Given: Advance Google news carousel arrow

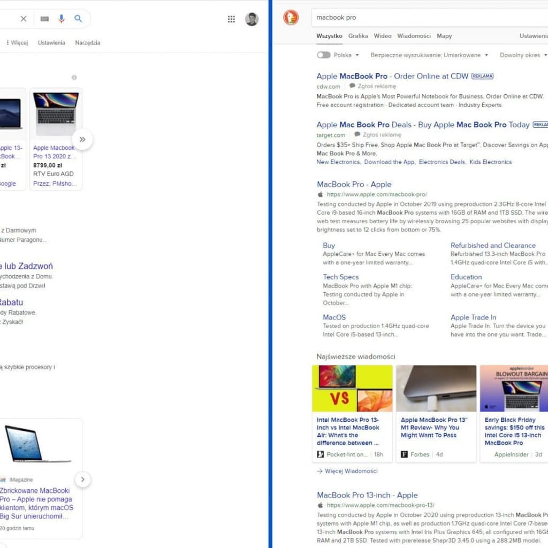Looking at the screenshot, I should (x=82, y=479).
